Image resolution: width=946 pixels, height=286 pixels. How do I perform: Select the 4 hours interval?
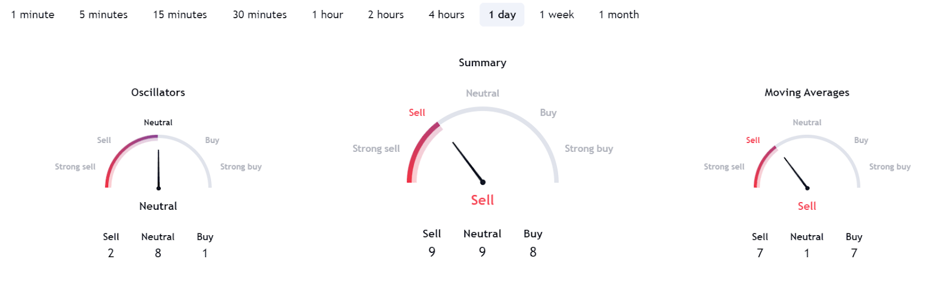446,15
